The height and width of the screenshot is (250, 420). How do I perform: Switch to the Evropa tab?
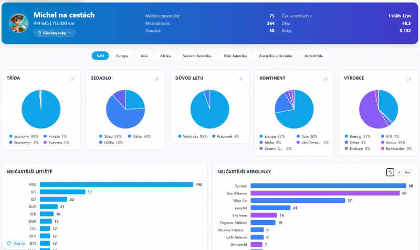pyautogui.click(x=122, y=56)
